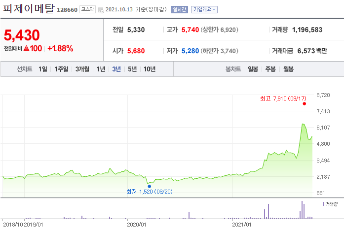This screenshot has height=229, width=344.
Task: Click the current price 5,430
Action: 22,35
